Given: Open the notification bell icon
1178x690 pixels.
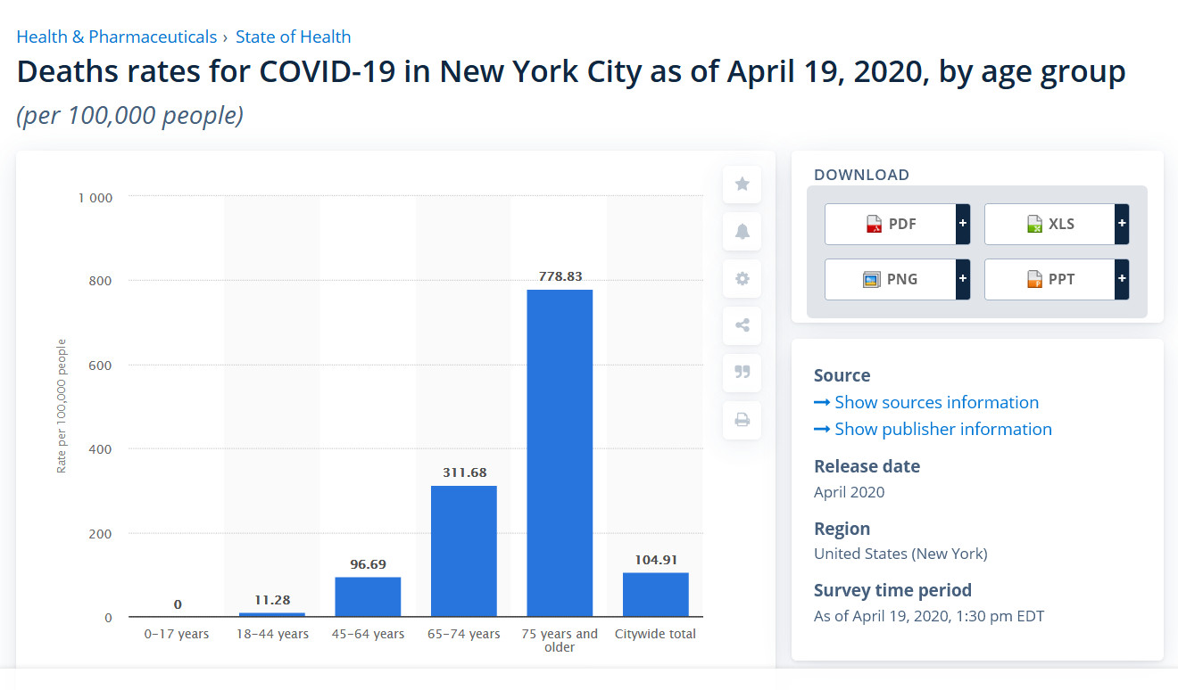Looking at the screenshot, I should (x=742, y=232).
